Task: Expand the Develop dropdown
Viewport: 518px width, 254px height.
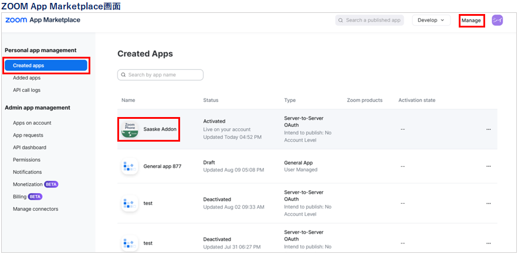Action: [432, 20]
